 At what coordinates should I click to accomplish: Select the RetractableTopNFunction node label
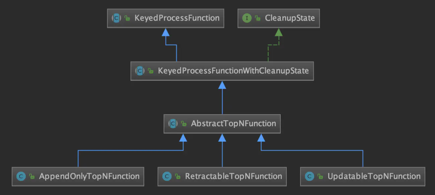233,176
